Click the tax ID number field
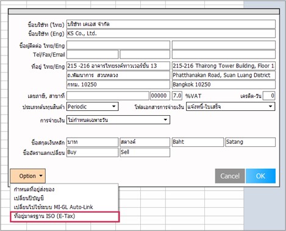This screenshot has width=286, height=231. (x=108, y=96)
